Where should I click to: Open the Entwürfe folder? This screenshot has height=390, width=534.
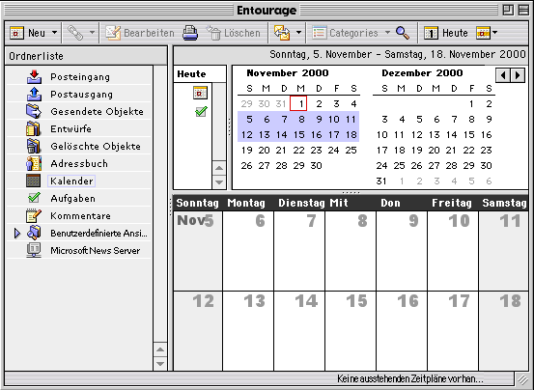click(x=70, y=129)
